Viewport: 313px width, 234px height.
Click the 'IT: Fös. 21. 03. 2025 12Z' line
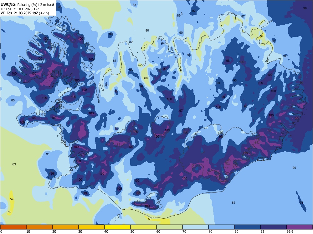coord(20,9)
